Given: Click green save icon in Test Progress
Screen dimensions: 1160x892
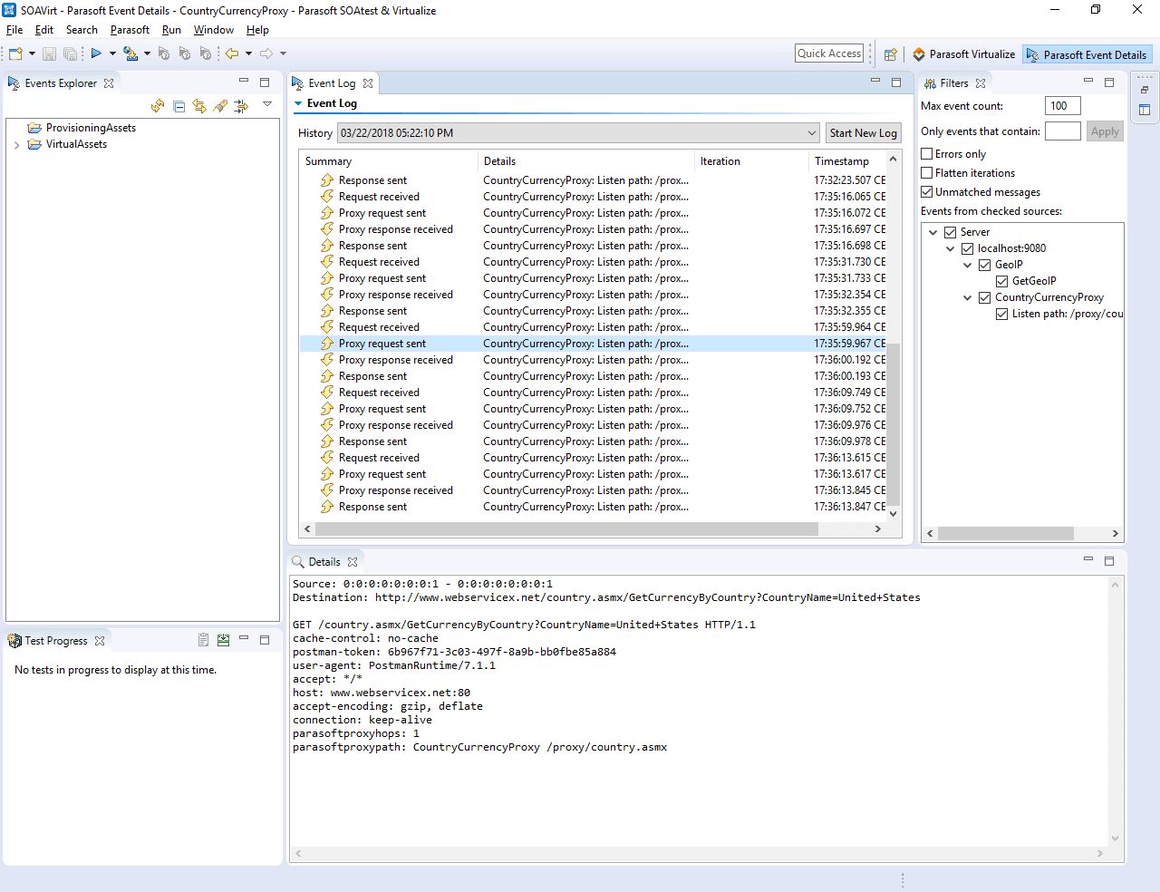Looking at the screenshot, I should [223, 640].
